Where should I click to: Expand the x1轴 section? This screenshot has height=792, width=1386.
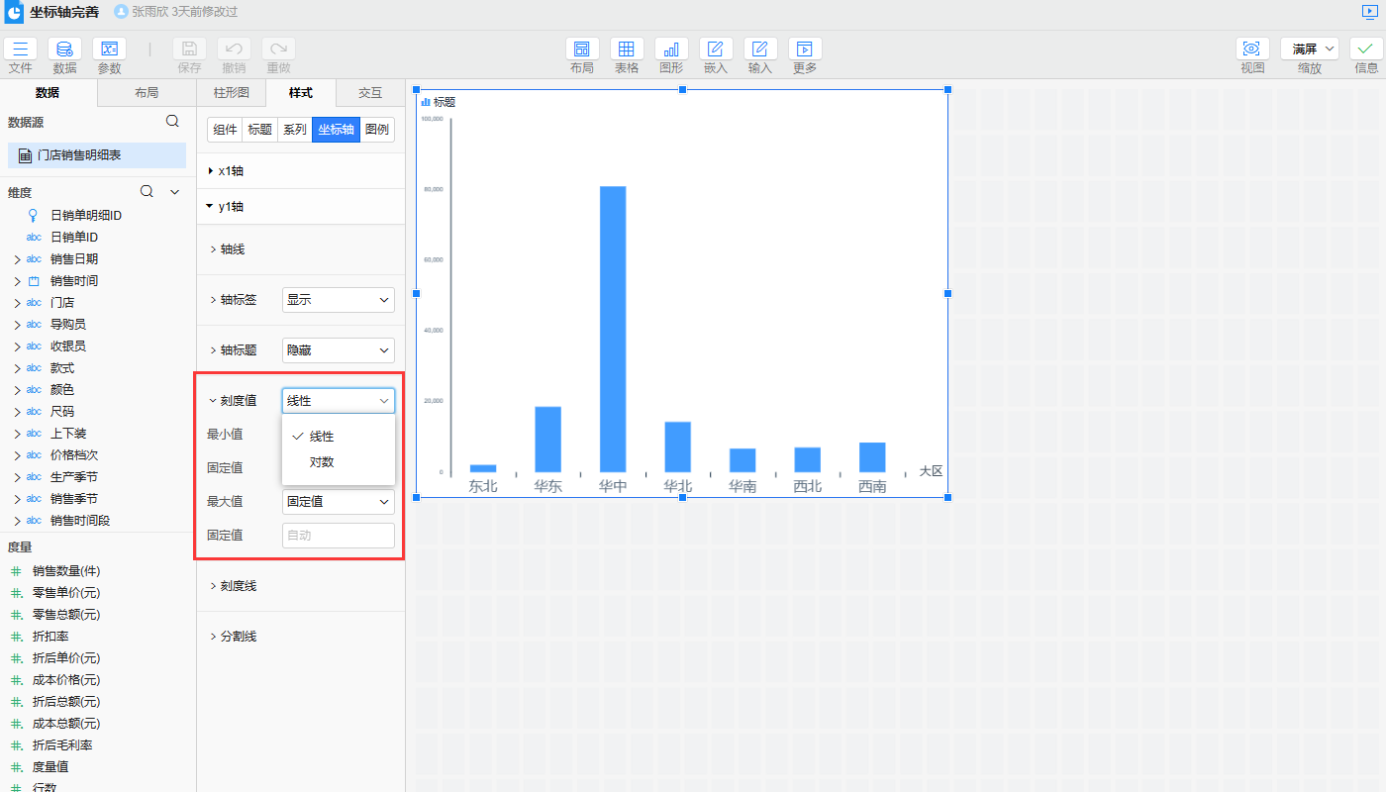[230, 171]
